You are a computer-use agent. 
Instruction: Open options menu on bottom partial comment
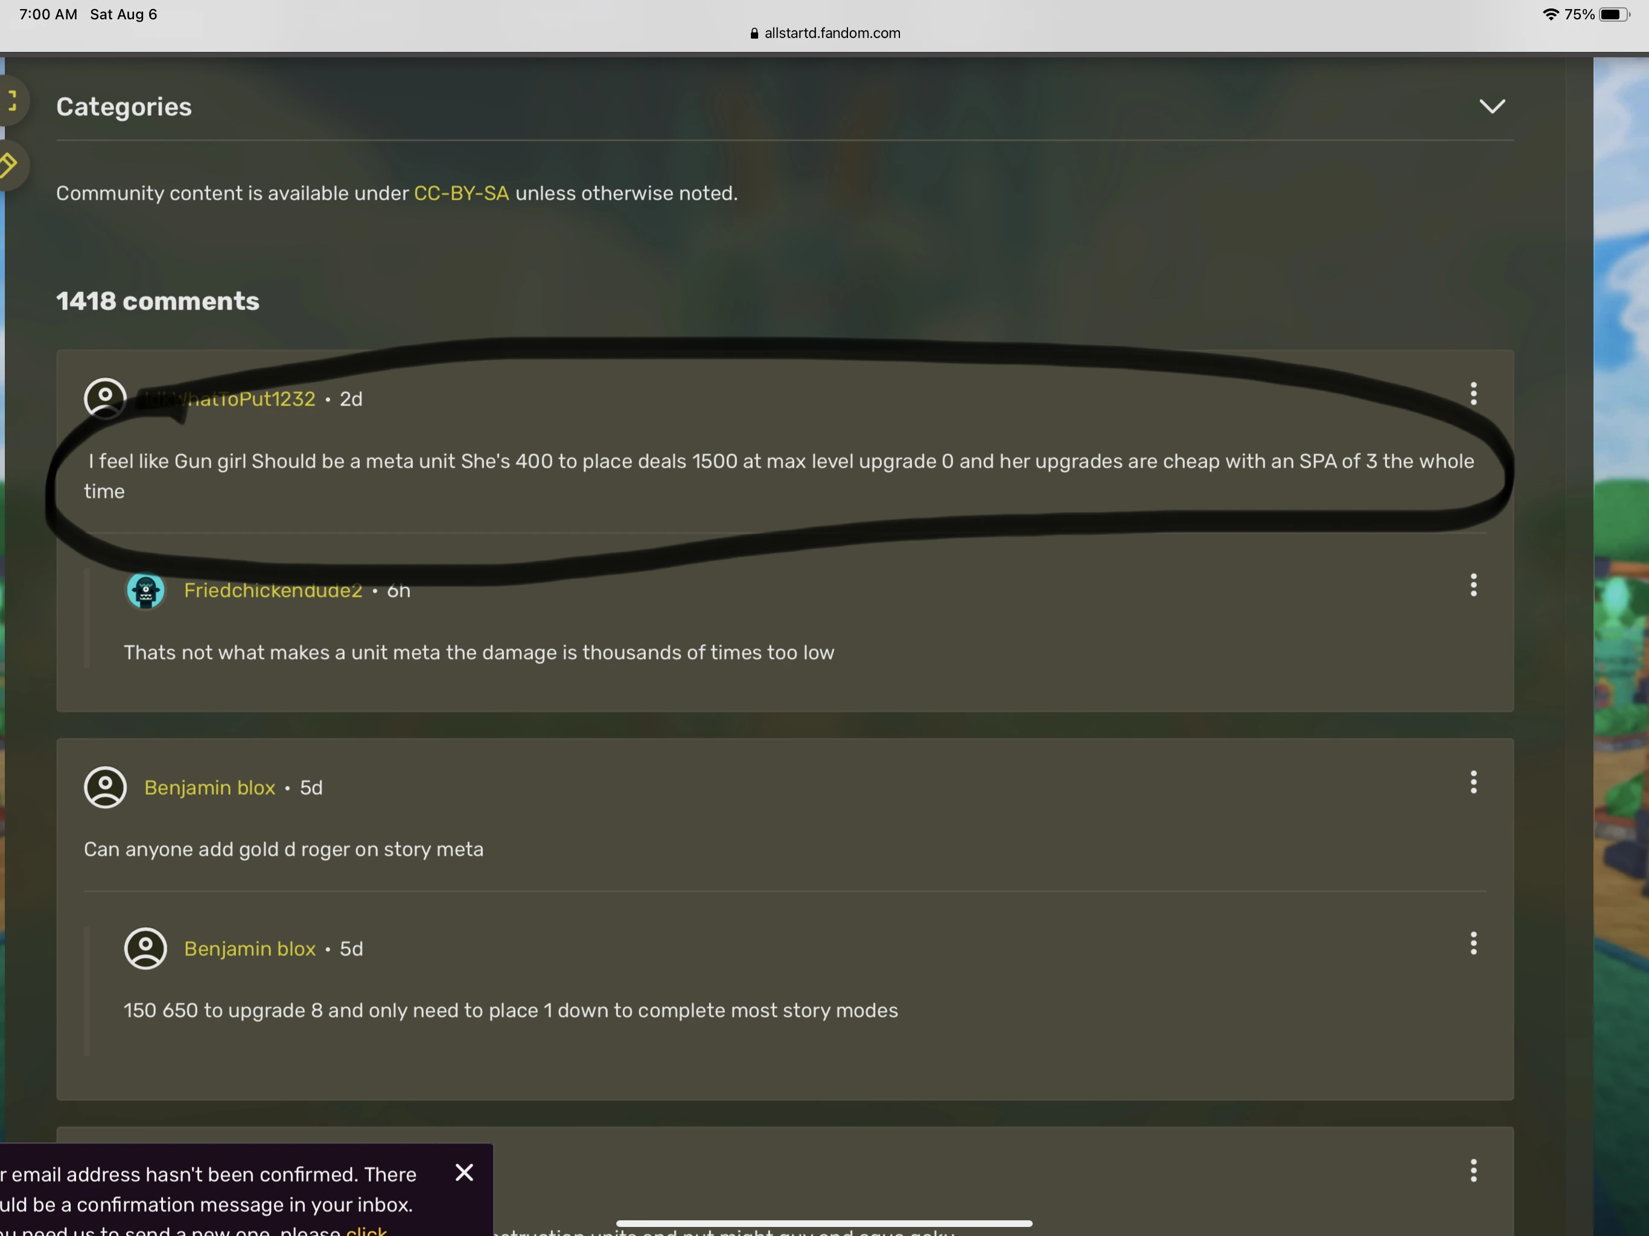tap(1473, 1170)
